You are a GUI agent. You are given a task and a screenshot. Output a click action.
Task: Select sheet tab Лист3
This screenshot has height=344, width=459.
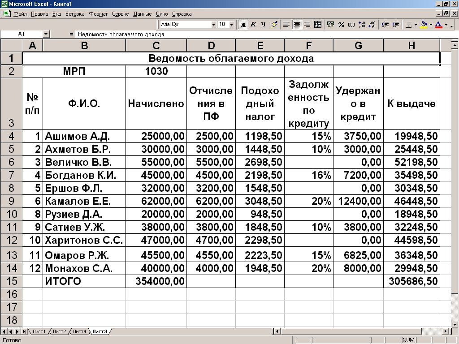pos(100,331)
